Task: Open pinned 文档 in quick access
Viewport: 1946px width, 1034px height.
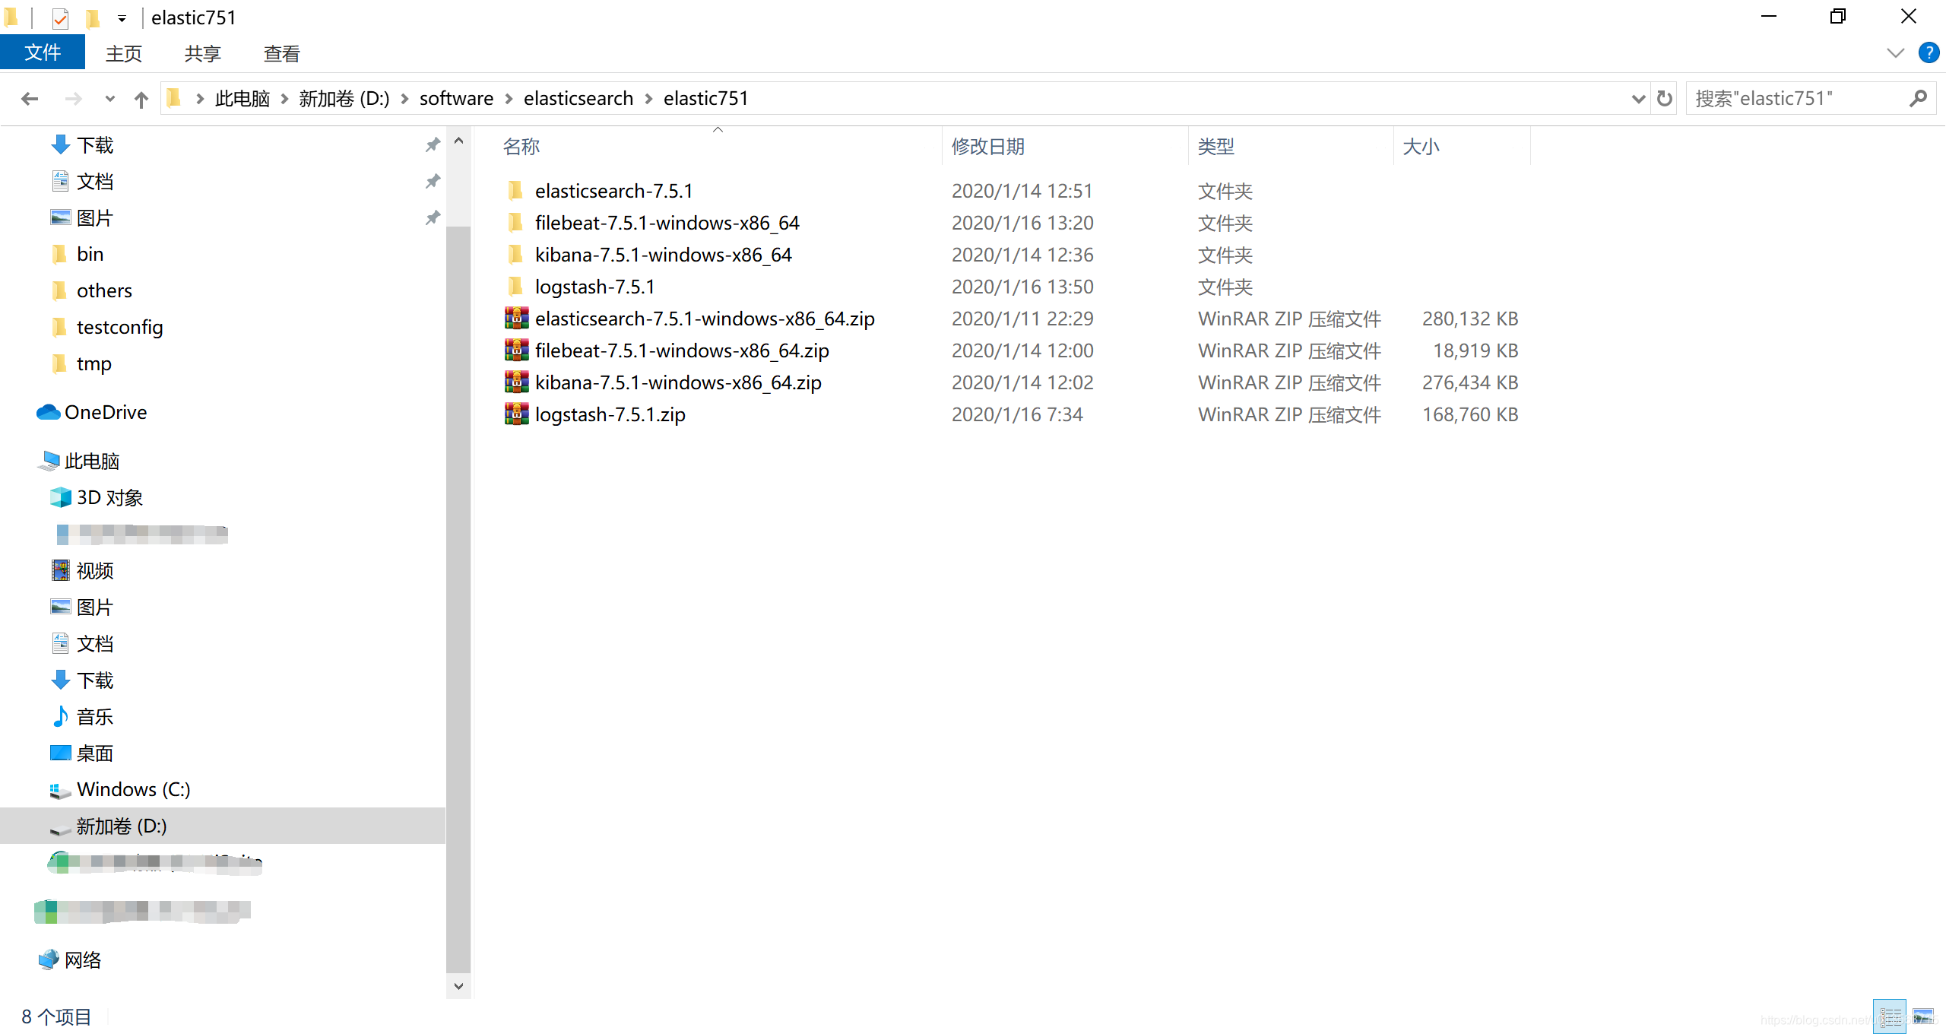Action: click(95, 182)
